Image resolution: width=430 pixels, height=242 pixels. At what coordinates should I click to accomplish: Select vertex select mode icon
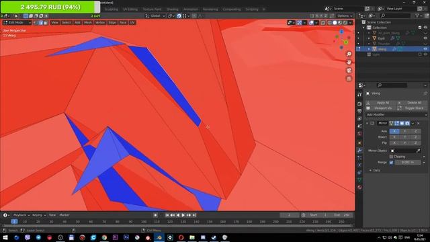click(x=36, y=22)
